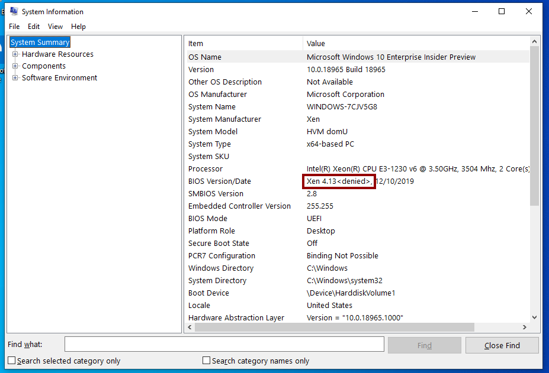Expand the Components tree node
The height and width of the screenshot is (373, 549).
pyautogui.click(x=15, y=66)
